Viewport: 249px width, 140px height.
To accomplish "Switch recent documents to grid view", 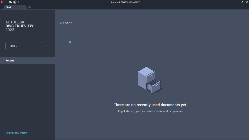I will pyautogui.click(x=70, y=42).
